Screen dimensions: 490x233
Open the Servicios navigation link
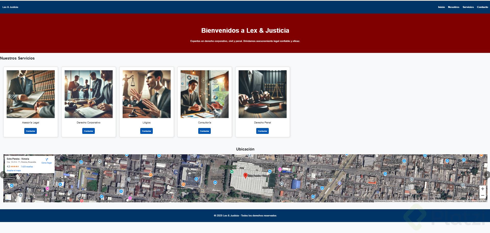point(468,7)
